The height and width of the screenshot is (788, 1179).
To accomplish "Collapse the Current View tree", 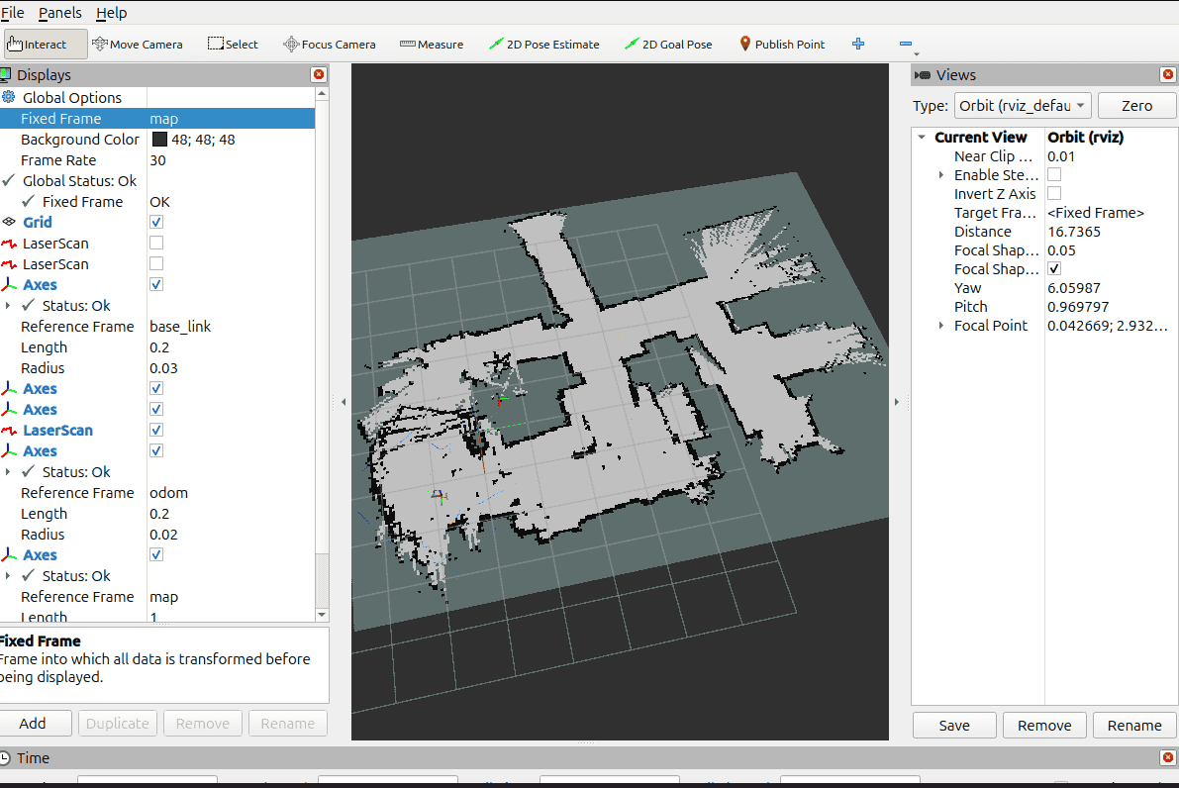I will click(x=922, y=138).
